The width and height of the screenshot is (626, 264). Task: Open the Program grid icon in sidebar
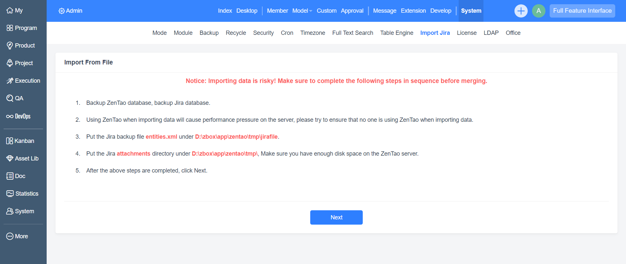(x=10, y=28)
